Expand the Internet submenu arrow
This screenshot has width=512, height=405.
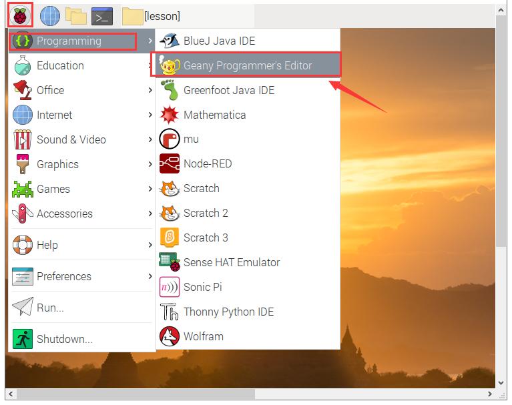pyautogui.click(x=150, y=115)
